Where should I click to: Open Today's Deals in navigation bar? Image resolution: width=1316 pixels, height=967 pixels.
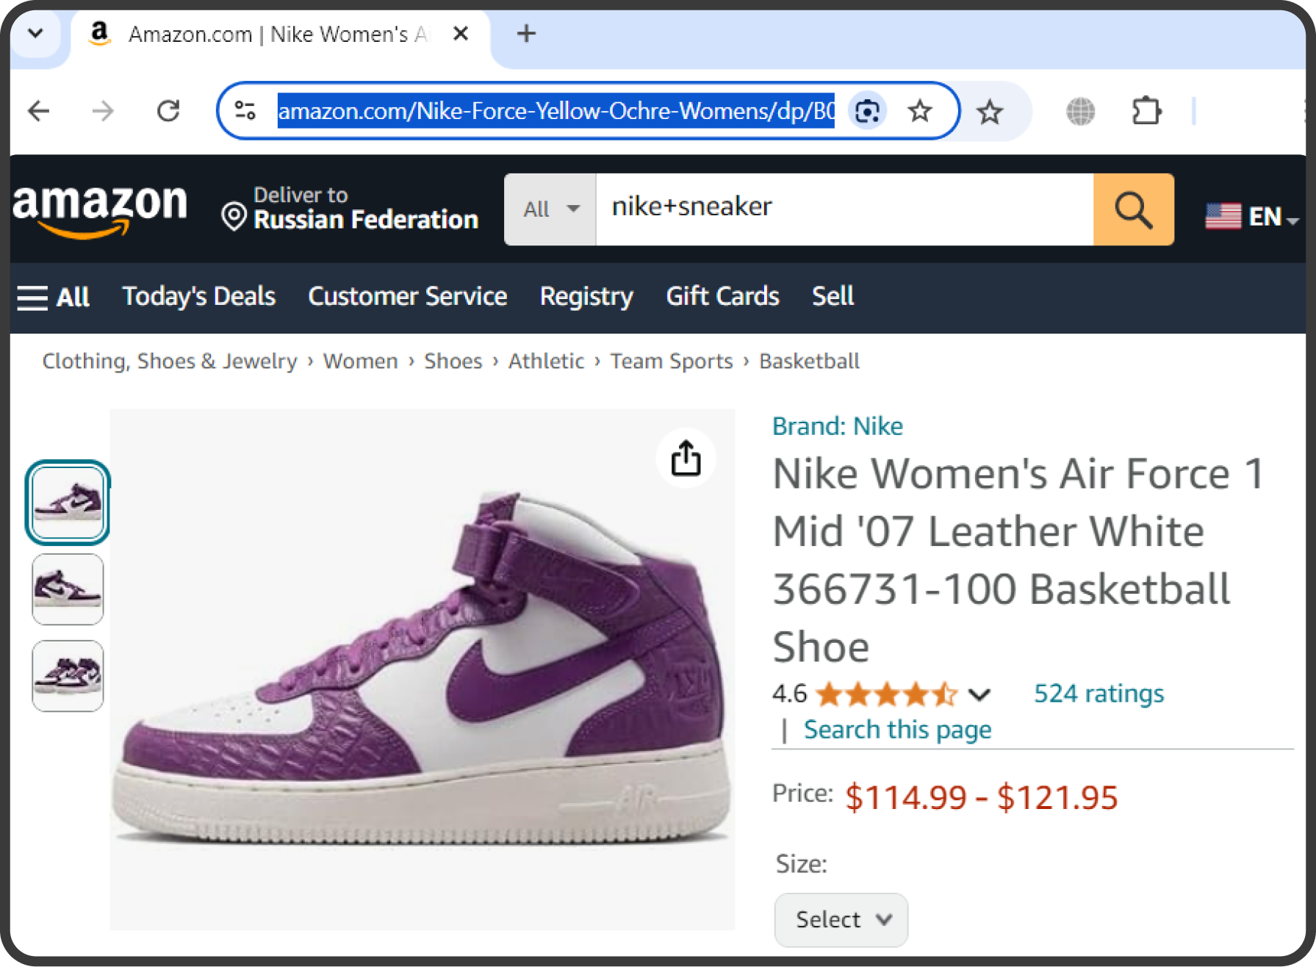pos(198,296)
